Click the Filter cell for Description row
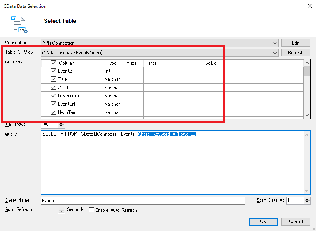 coord(173,96)
